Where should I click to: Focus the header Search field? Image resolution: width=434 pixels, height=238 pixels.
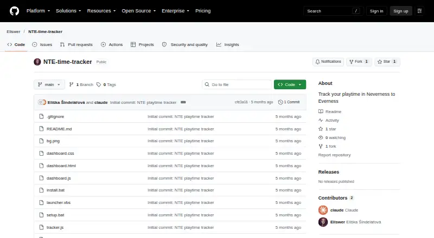click(x=333, y=11)
